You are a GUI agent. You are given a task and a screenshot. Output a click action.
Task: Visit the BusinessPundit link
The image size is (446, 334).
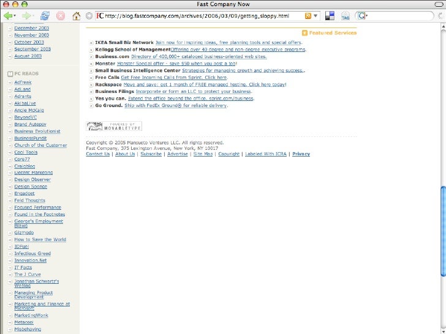click(x=31, y=138)
